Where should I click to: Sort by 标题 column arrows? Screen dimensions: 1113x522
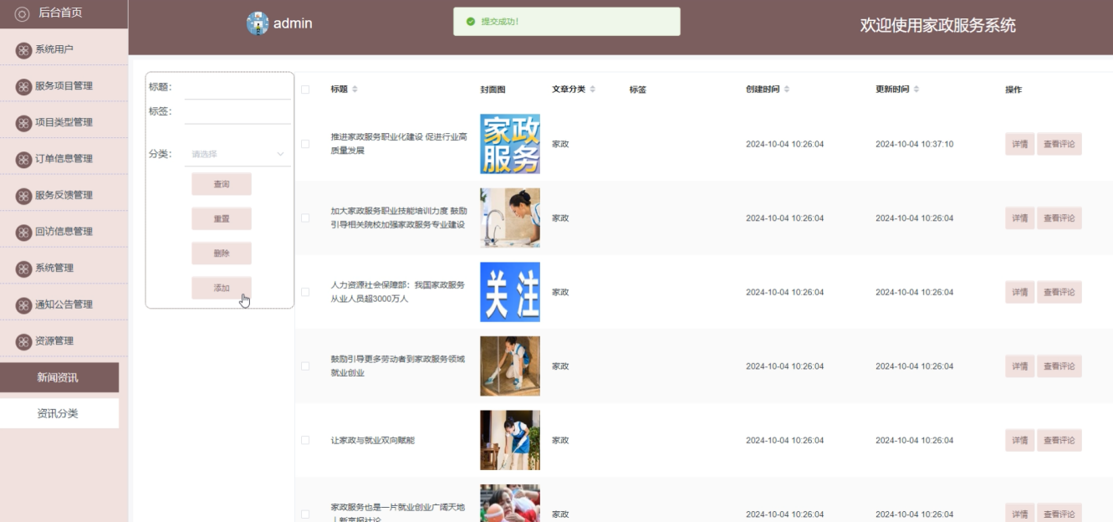355,90
